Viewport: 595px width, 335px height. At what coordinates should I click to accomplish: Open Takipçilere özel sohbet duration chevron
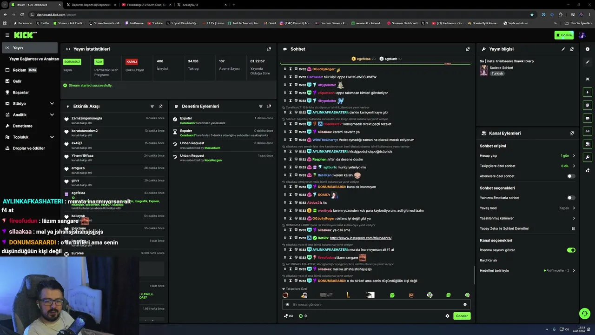click(574, 166)
